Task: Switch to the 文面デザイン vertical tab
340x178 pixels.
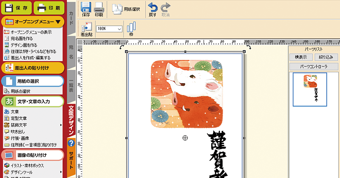Action: [x=71, y=120]
